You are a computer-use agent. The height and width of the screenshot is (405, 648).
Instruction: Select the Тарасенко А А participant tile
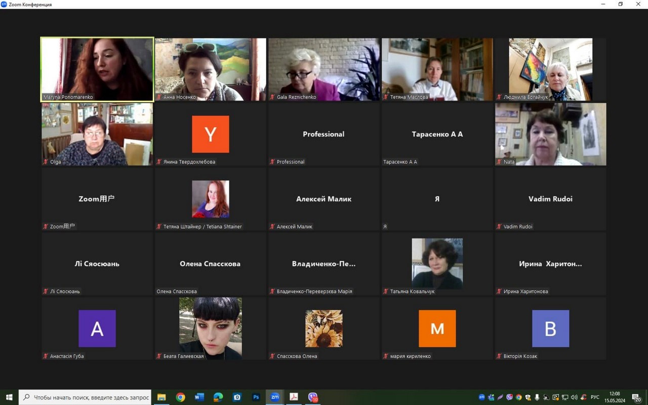437,134
